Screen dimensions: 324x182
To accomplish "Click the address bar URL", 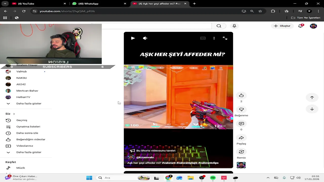I will pyautogui.click(x=67, y=11).
